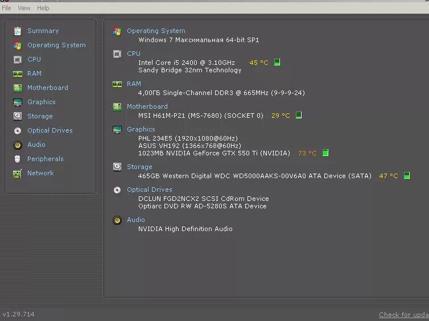Click the RAM heading link in main panel
Image resolution: width=429 pixels, height=321 pixels.
[x=134, y=84]
